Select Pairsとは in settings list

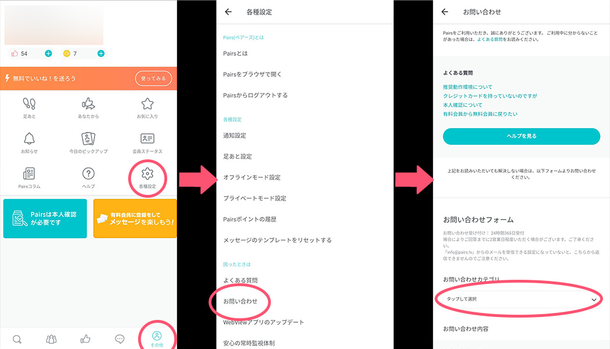(235, 54)
